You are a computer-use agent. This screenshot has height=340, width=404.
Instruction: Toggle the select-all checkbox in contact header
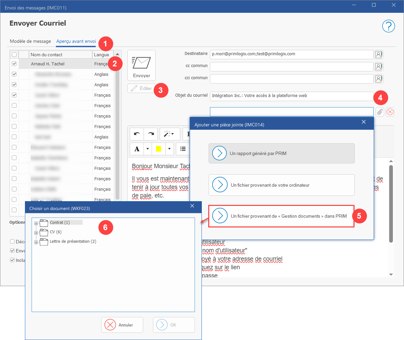coord(14,55)
